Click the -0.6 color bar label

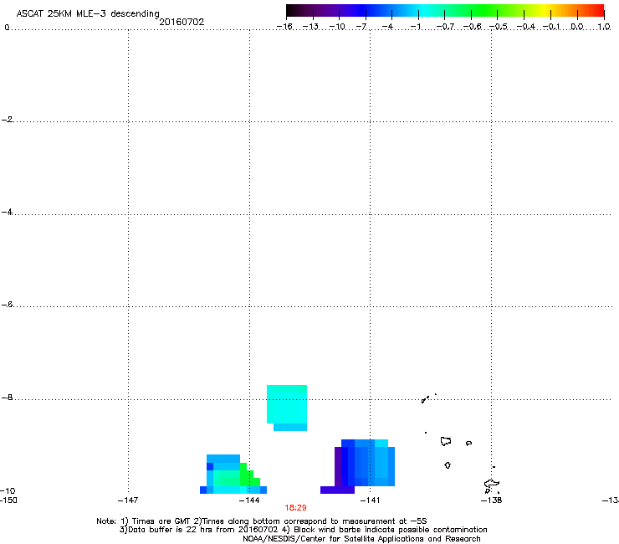472,27
